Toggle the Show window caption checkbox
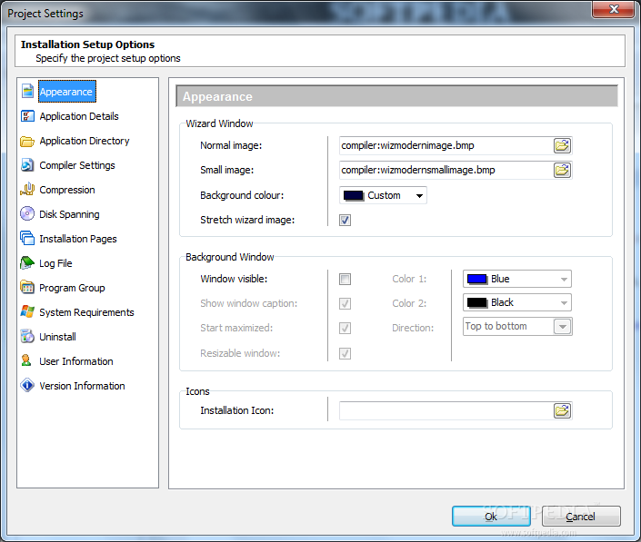The image size is (641, 542). click(x=345, y=303)
